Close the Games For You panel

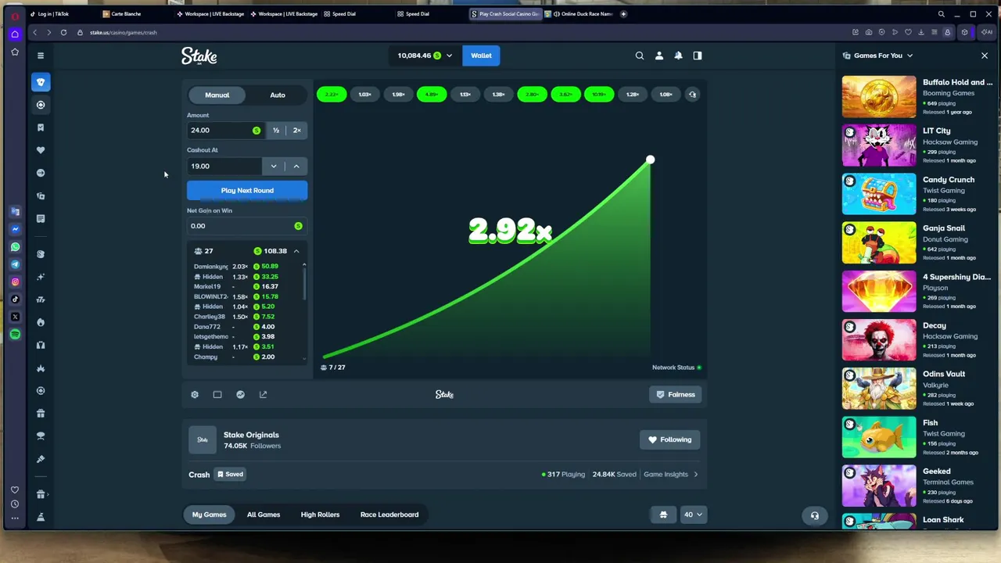click(x=985, y=56)
